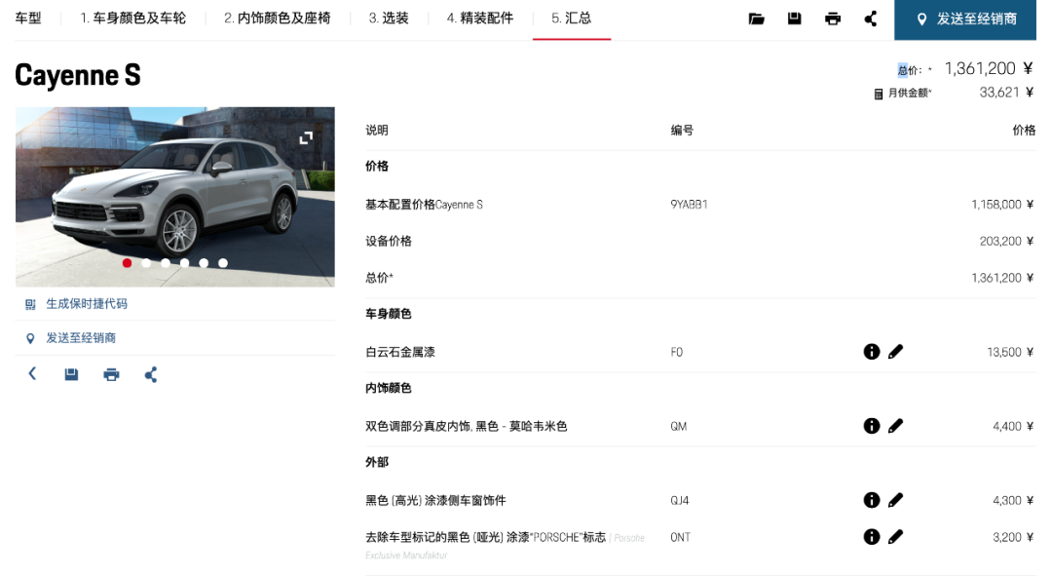This screenshot has height=576, width=1052.
Task: Go back with left chevron below image
Action: [x=31, y=374]
